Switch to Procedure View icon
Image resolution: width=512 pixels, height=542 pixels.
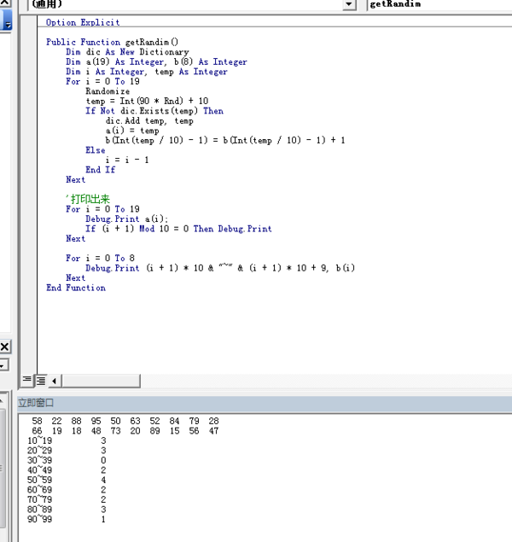coord(27,380)
